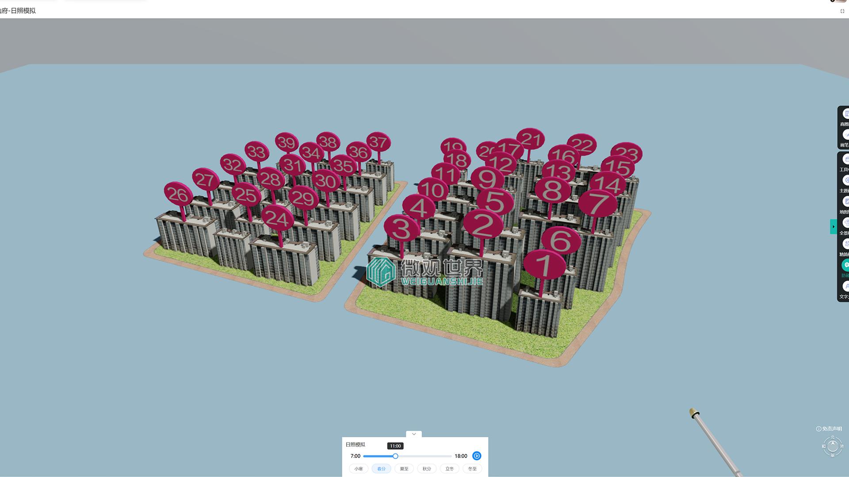Select the 画笔 brush tool
The image size is (849, 477).
click(845, 135)
